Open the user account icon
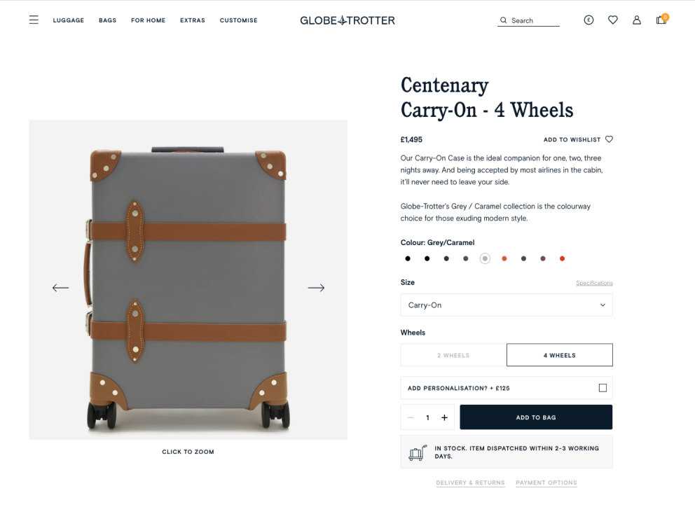Screen dimensions: 695x521 pyautogui.click(x=637, y=20)
